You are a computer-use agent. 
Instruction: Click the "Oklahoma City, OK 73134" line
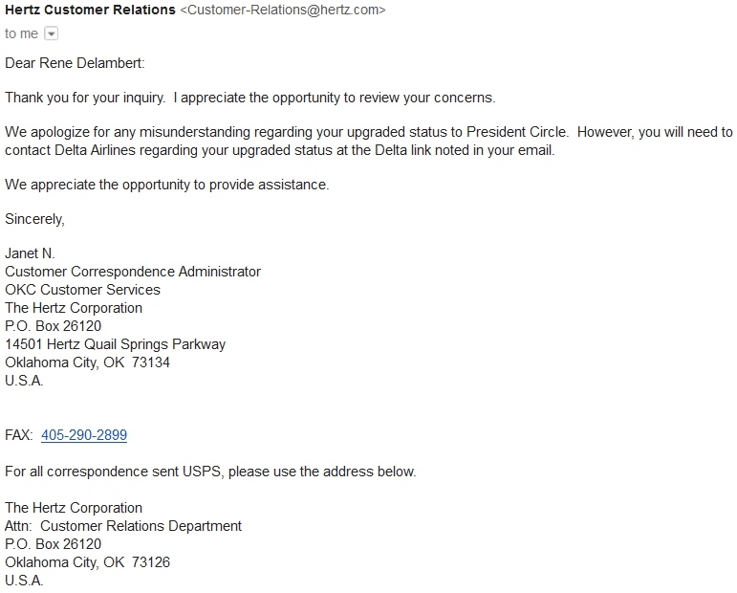coord(87,362)
